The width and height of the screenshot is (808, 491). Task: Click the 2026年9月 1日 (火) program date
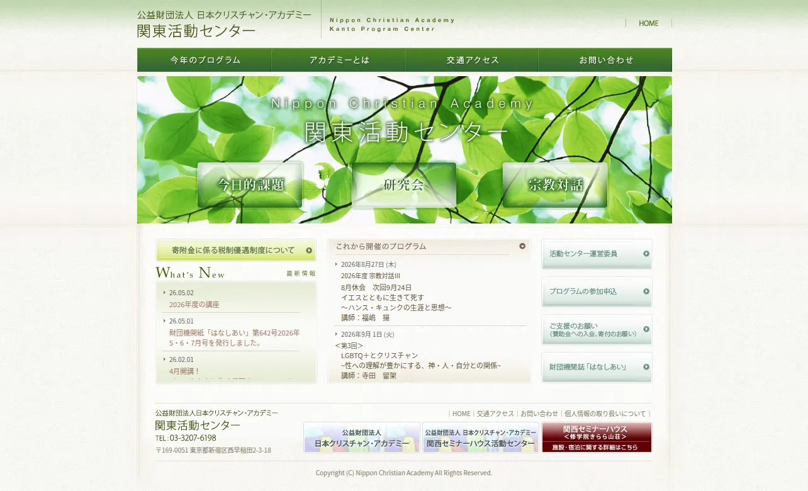coord(368,334)
